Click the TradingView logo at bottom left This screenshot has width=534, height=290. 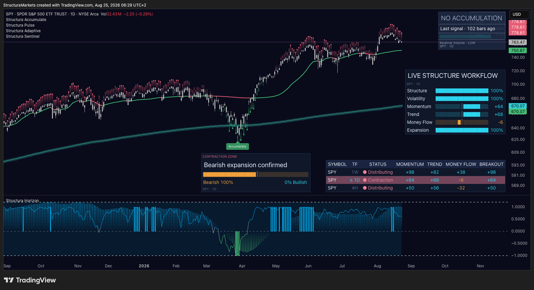(30, 280)
